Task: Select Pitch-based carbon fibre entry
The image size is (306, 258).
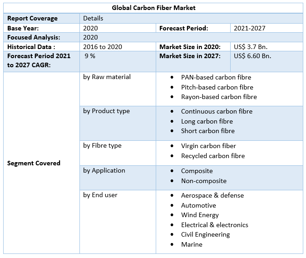Action: pos(217,87)
